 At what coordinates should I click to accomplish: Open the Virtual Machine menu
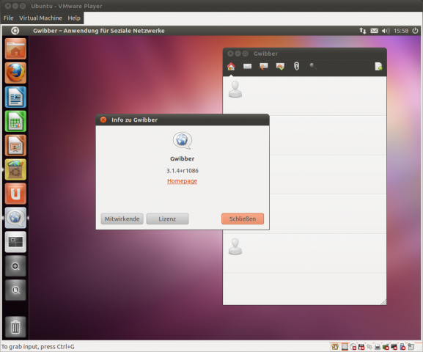(x=40, y=18)
